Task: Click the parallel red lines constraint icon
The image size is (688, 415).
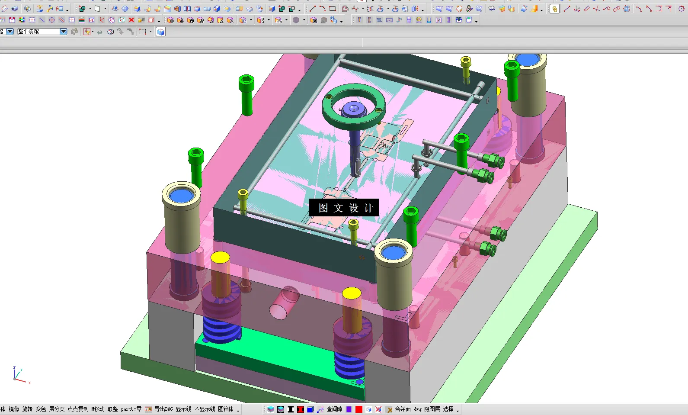Action: pos(586,9)
